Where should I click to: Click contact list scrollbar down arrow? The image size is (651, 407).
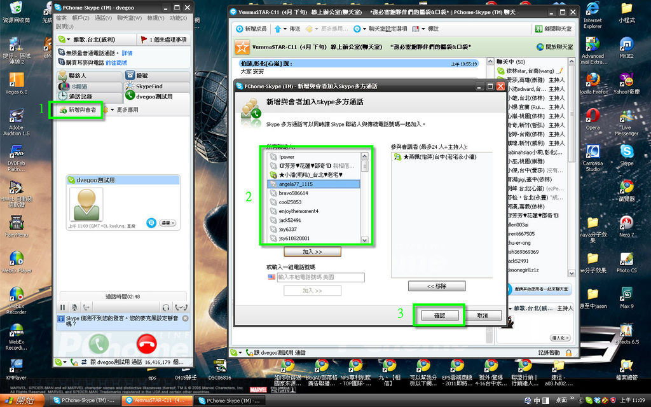364,240
